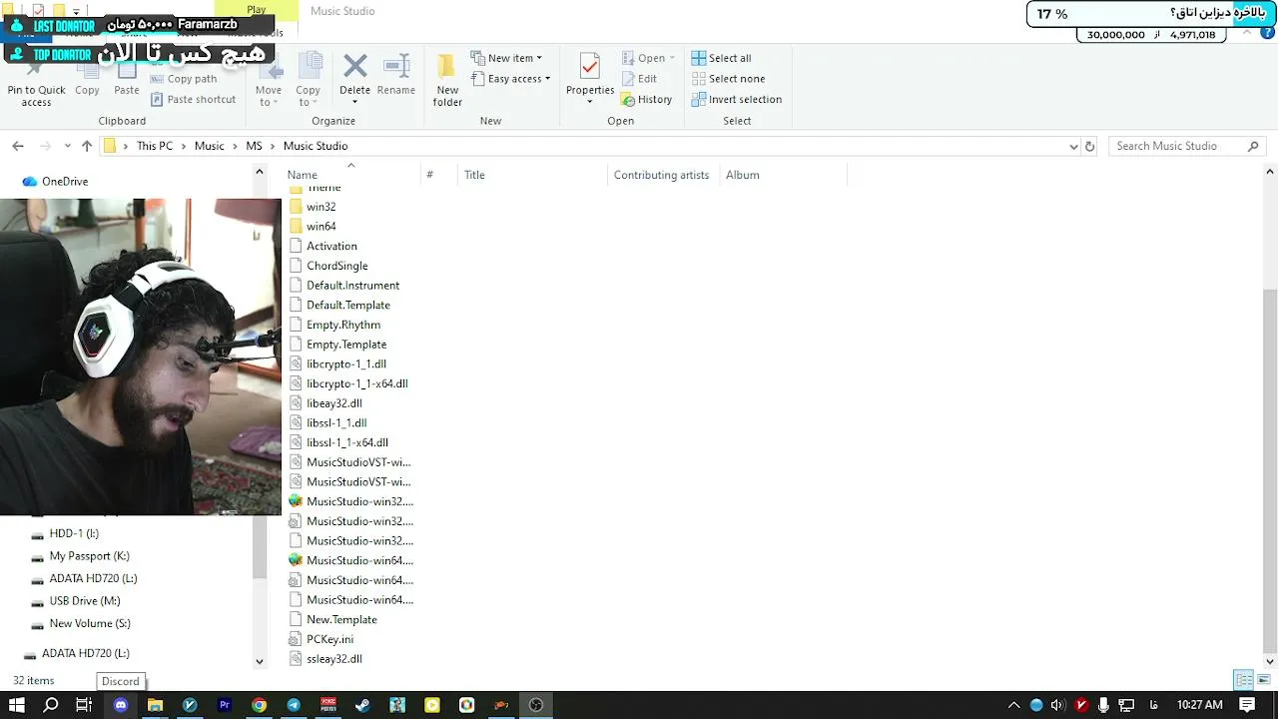Select HDD-1 (I:) drive in navigation pane
Screen dimensions: 1278x719
point(74,533)
